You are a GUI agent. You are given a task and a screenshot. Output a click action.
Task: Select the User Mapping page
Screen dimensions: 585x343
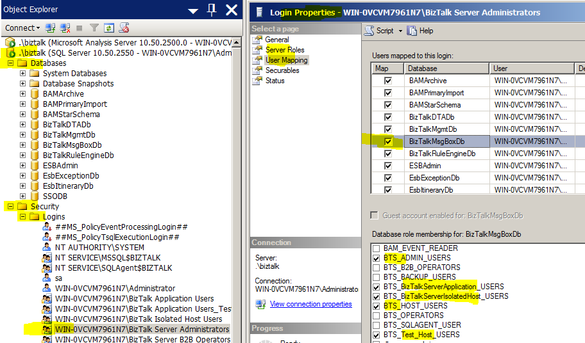click(x=287, y=60)
